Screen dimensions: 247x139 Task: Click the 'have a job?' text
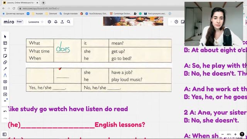pyautogui.click(x=122, y=72)
